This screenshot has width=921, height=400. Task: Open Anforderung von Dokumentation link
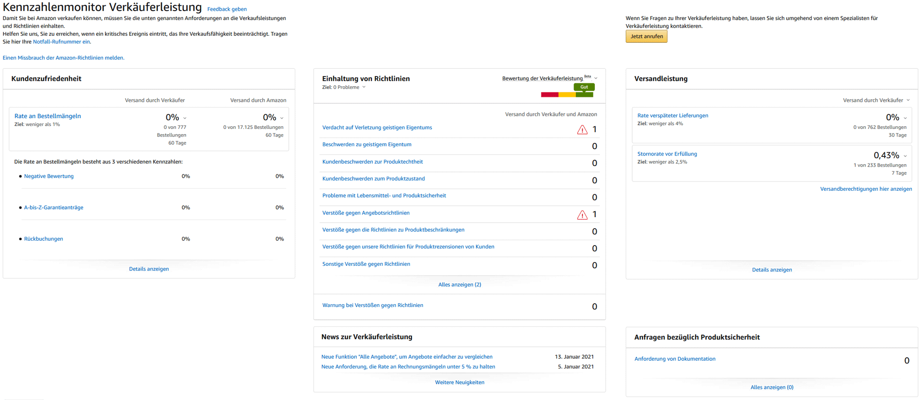coord(675,359)
